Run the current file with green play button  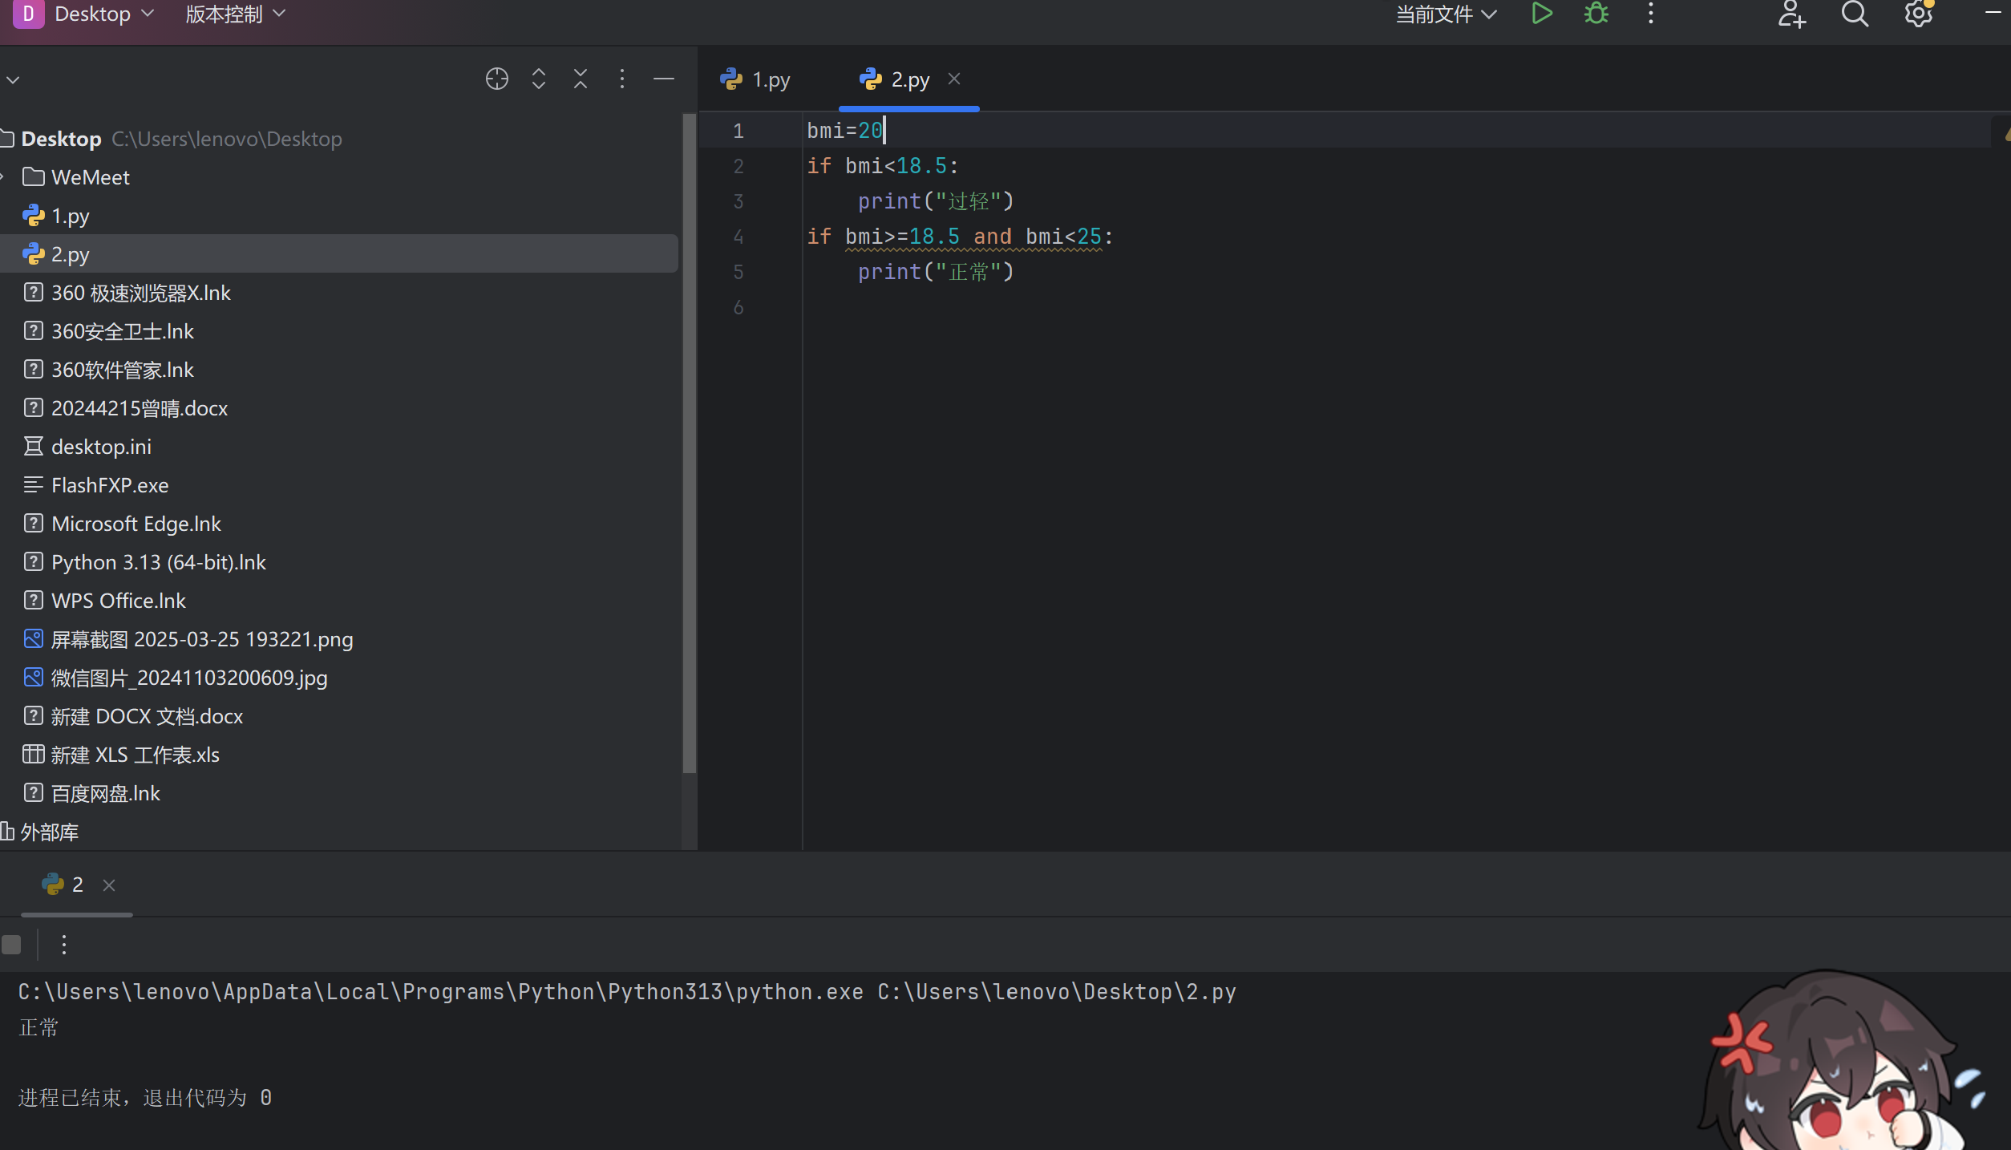[1541, 14]
